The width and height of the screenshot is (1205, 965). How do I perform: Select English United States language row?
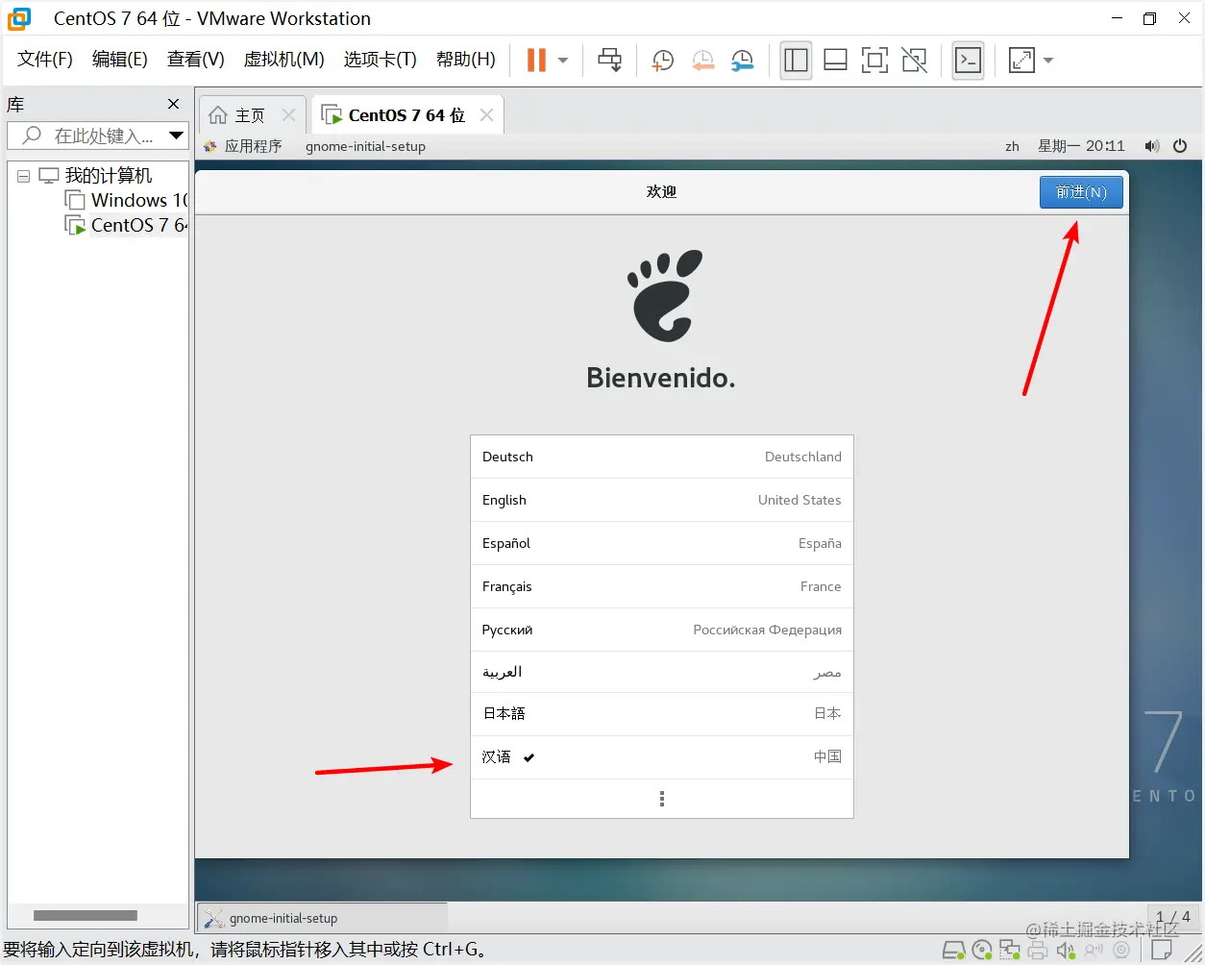[x=662, y=500]
